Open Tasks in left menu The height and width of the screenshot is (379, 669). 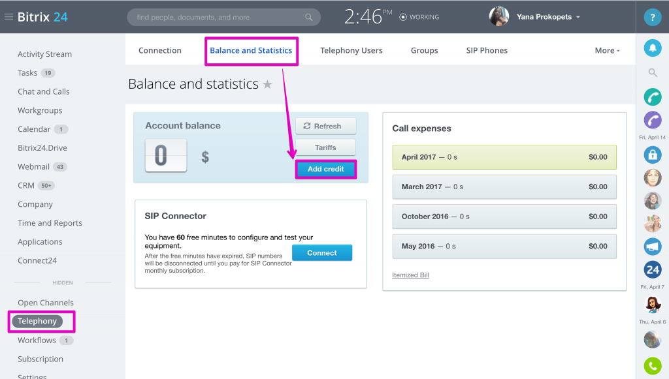coord(27,73)
